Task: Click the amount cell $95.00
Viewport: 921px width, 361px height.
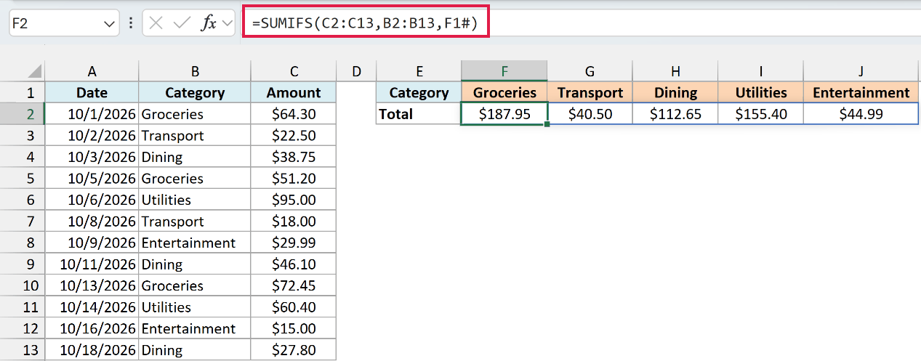Action: 294,200
